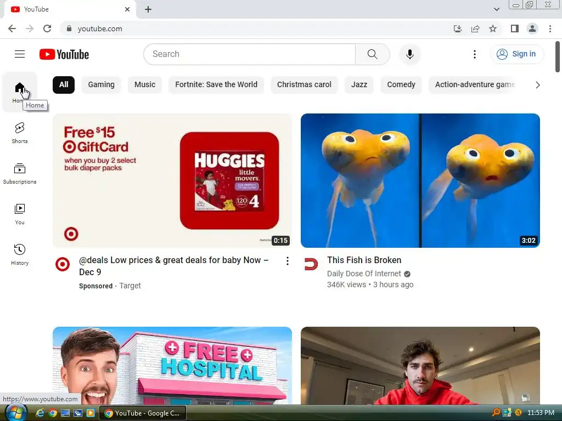562x421 pixels.
Task: Open the YouTube hamburger guide menu
Action: pos(20,54)
